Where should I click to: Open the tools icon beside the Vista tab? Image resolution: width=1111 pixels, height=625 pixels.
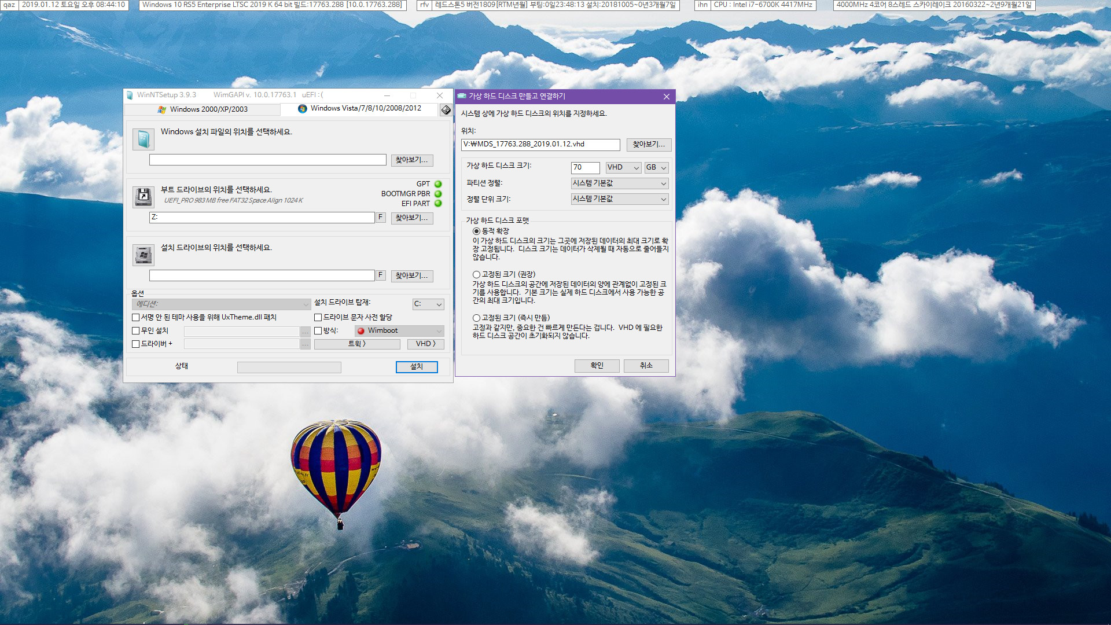pos(446,109)
